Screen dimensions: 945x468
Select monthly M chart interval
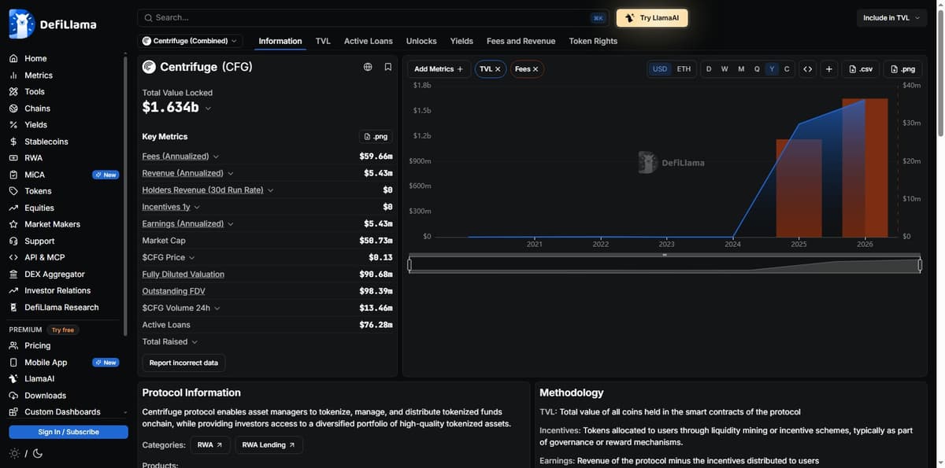pos(741,69)
